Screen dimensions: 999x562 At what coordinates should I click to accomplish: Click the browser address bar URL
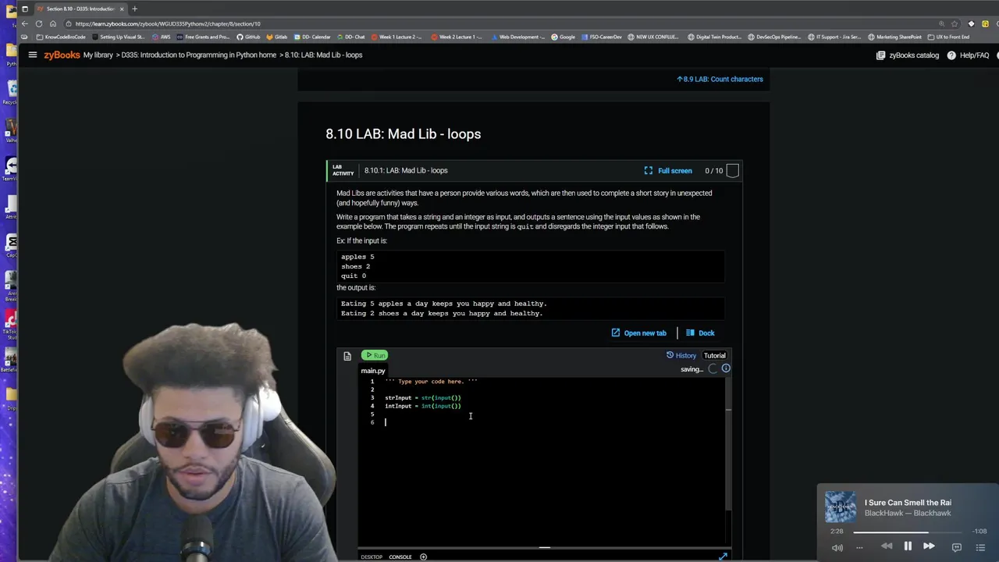(x=168, y=23)
